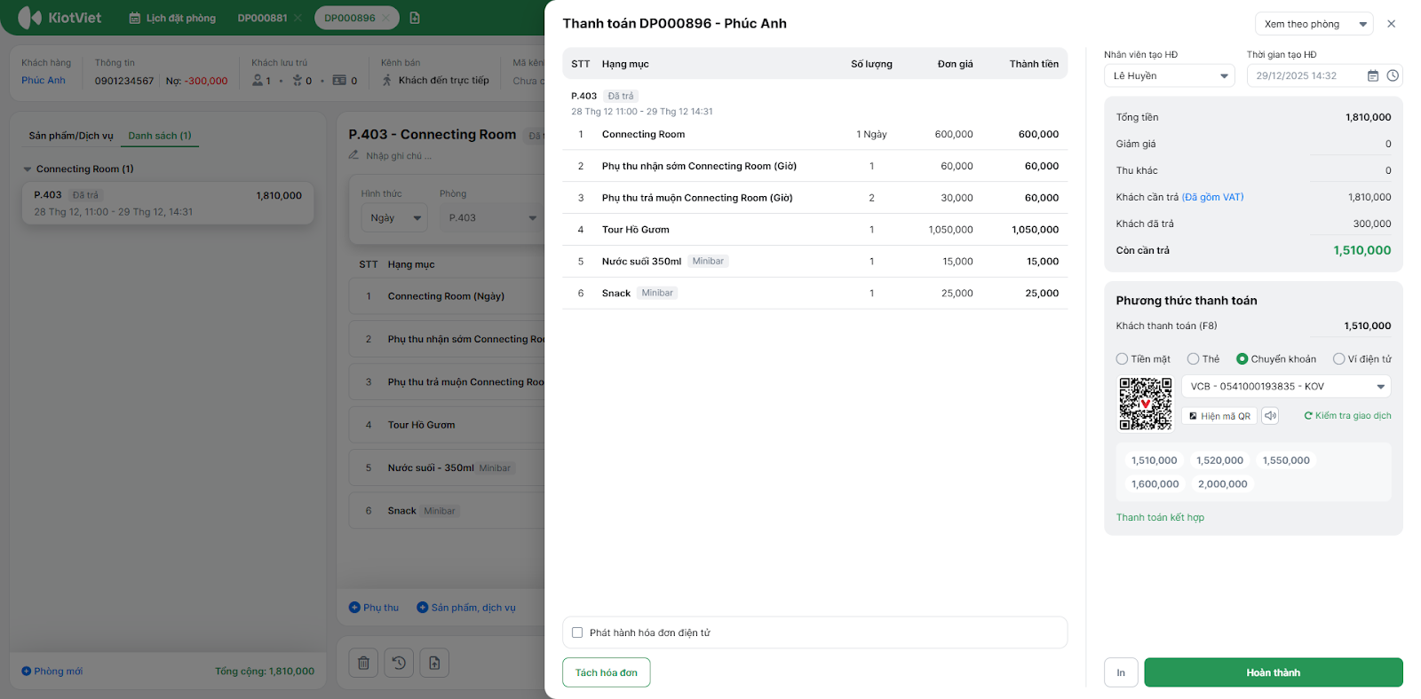This screenshot has height=699, width=1421.
Task: Select the Thẻ payment radio button
Action: coord(1194,359)
